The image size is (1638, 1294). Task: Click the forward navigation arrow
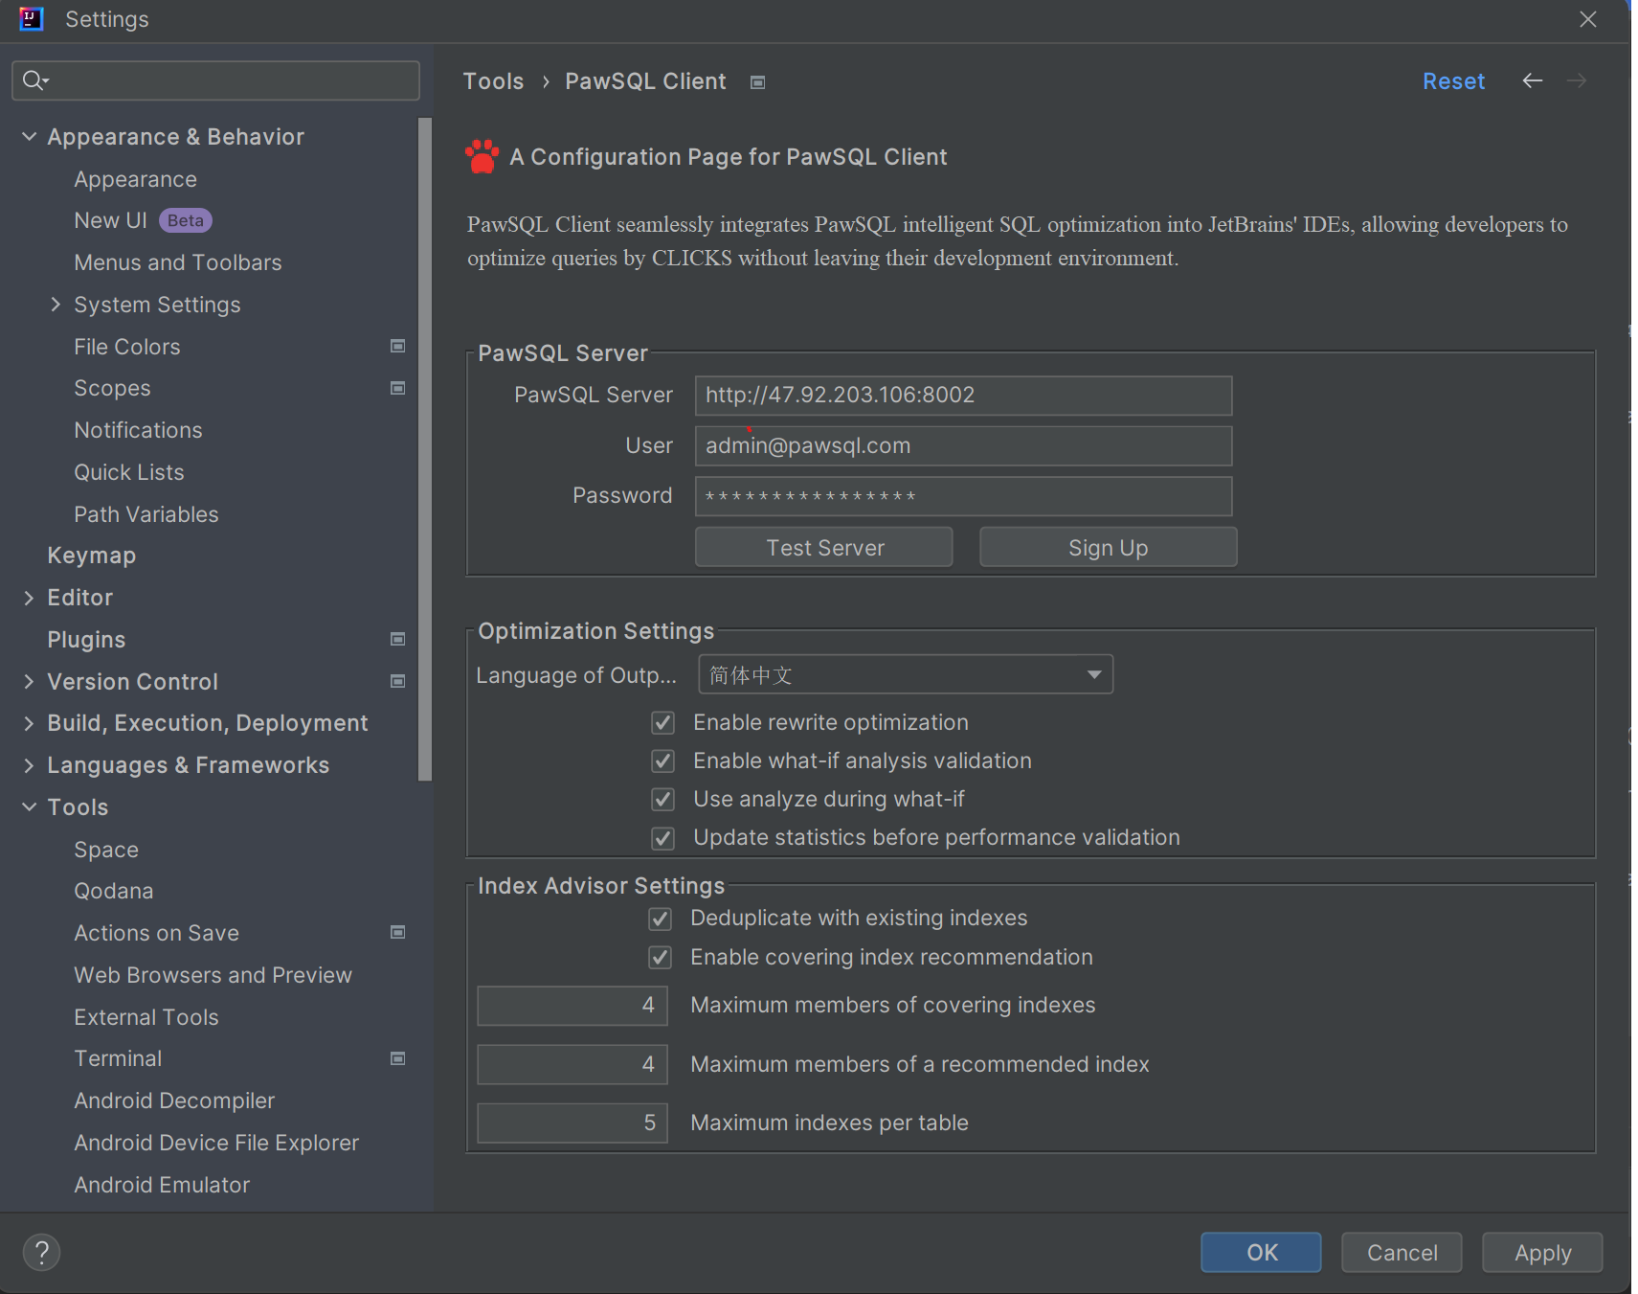(1577, 80)
